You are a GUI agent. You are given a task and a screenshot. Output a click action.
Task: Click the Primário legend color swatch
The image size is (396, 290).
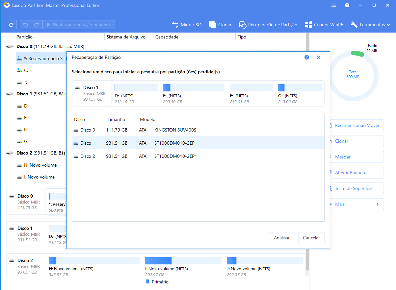147,282
